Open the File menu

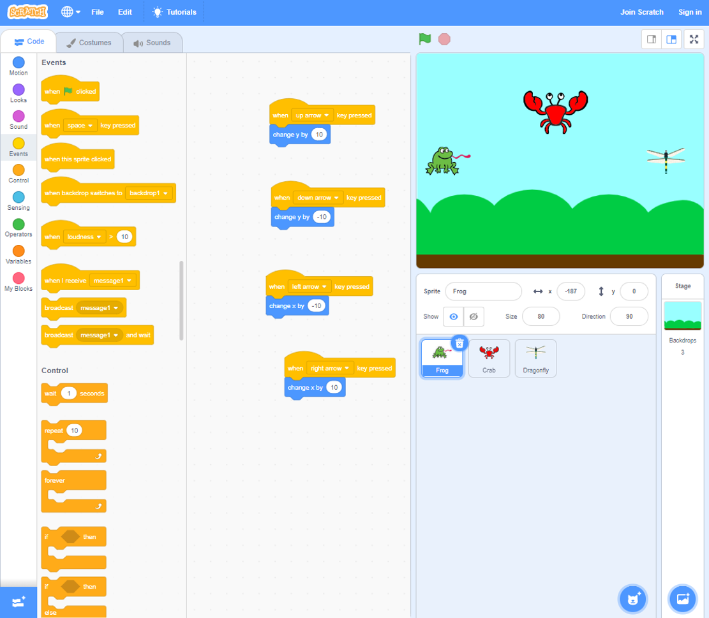click(x=98, y=12)
